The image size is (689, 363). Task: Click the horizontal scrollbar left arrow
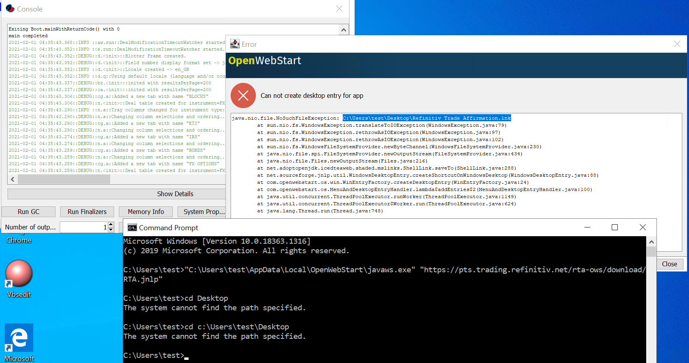12,179
